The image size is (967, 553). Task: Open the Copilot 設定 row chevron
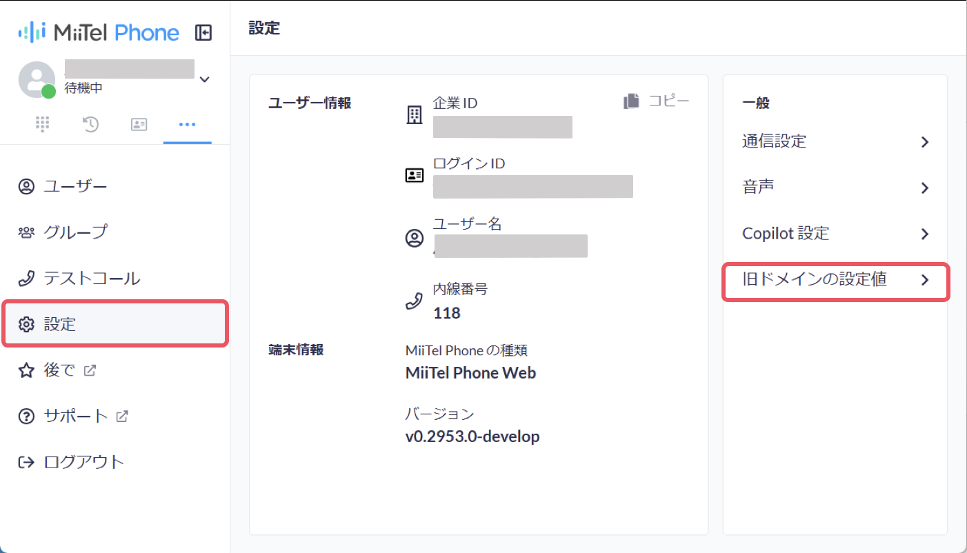[x=925, y=234]
